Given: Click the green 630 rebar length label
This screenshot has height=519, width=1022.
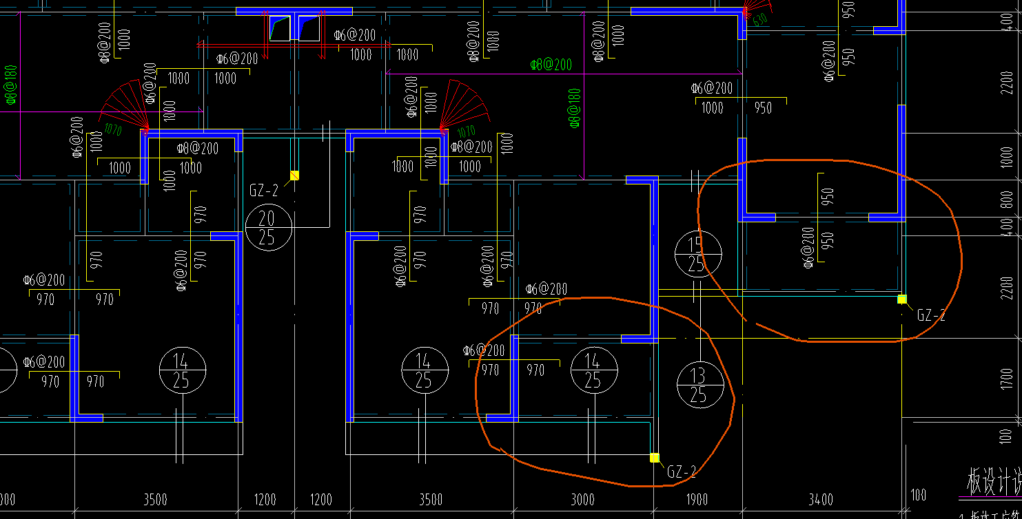Looking at the screenshot, I should click(x=760, y=19).
